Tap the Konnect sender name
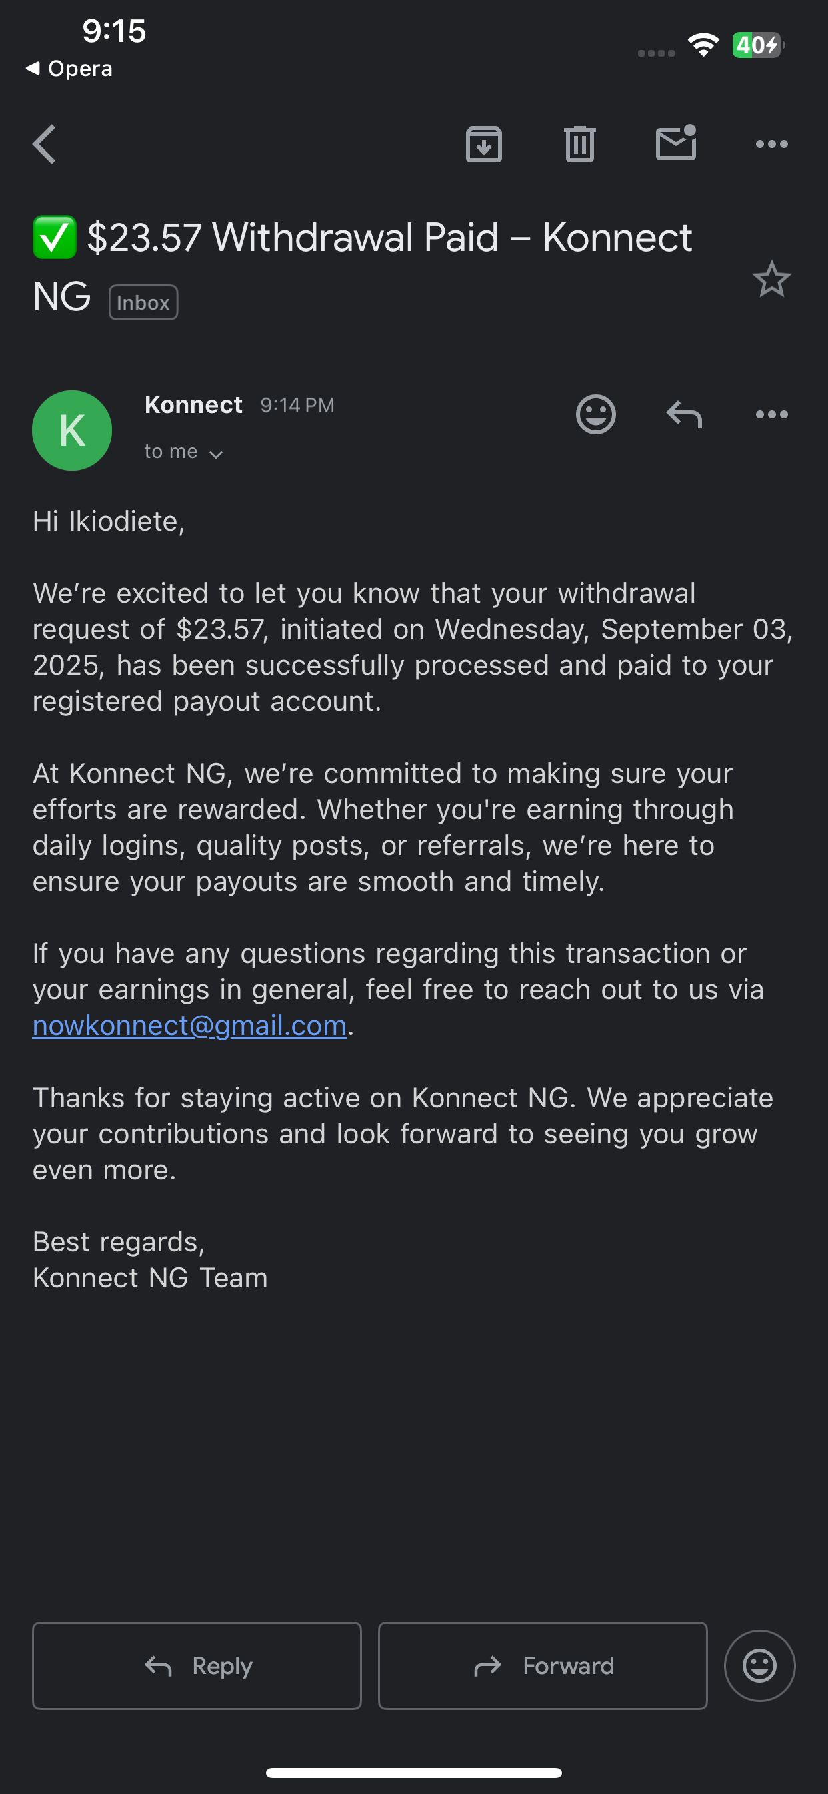 coord(193,404)
